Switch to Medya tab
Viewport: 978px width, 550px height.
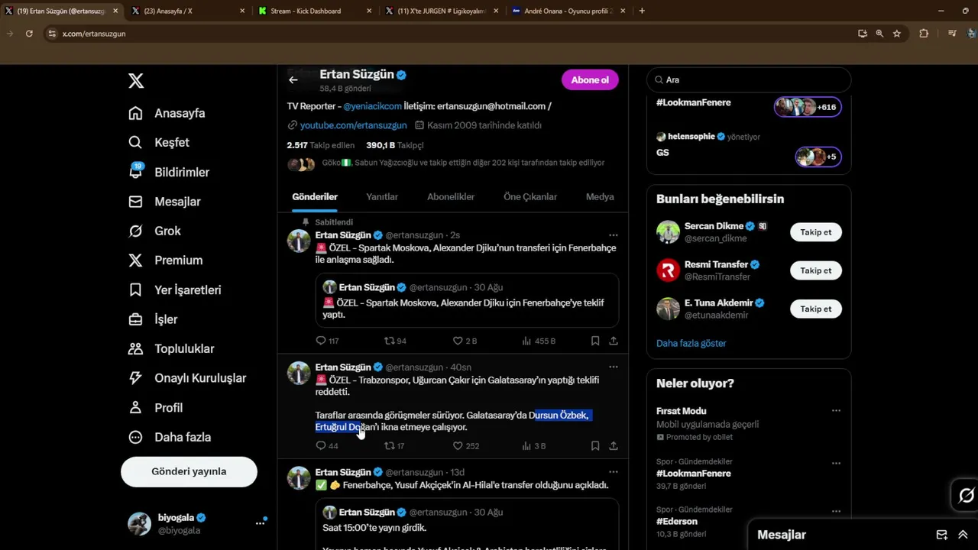pyautogui.click(x=600, y=196)
